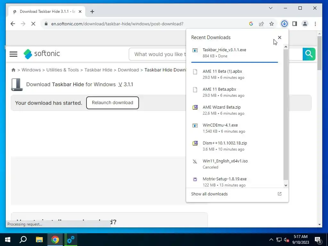This screenshot has height=246, width=328.
Task: Open Taskbar_Hide_v3.1.1.exe from downloads
Action: pyautogui.click(x=234, y=53)
